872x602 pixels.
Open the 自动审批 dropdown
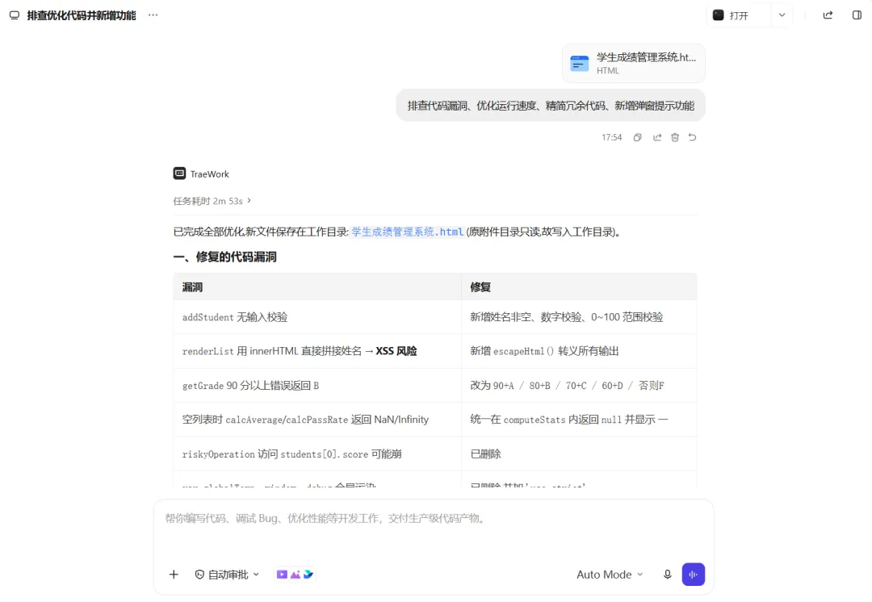point(227,575)
